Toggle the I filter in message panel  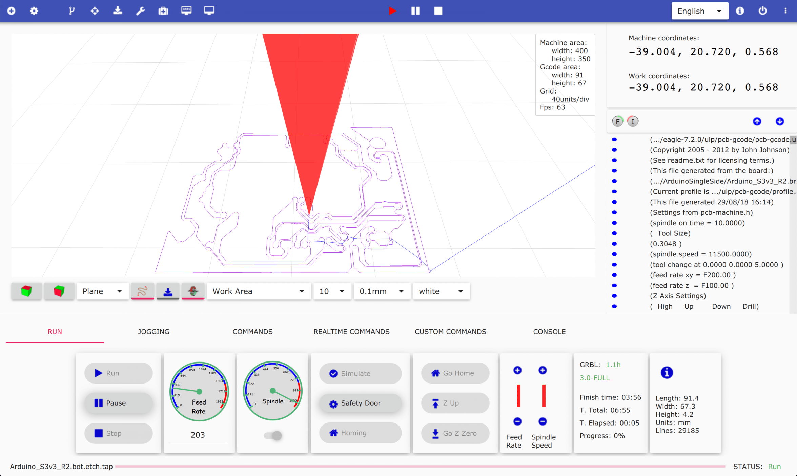[633, 121]
